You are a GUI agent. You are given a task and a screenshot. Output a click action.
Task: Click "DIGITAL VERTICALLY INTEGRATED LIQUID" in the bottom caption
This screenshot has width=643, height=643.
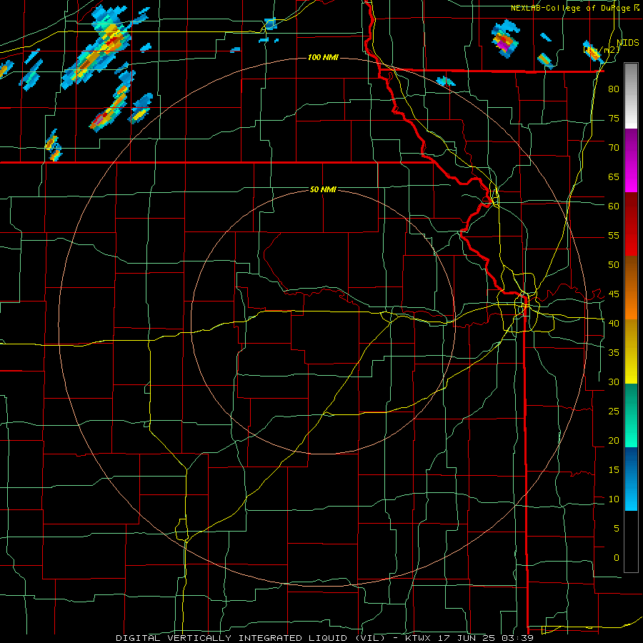point(233,638)
